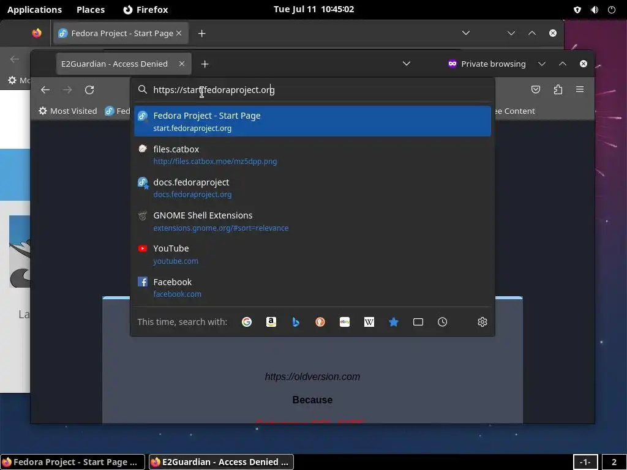Search this time with DuckDuckGo icon
The height and width of the screenshot is (470, 627).
(320, 322)
